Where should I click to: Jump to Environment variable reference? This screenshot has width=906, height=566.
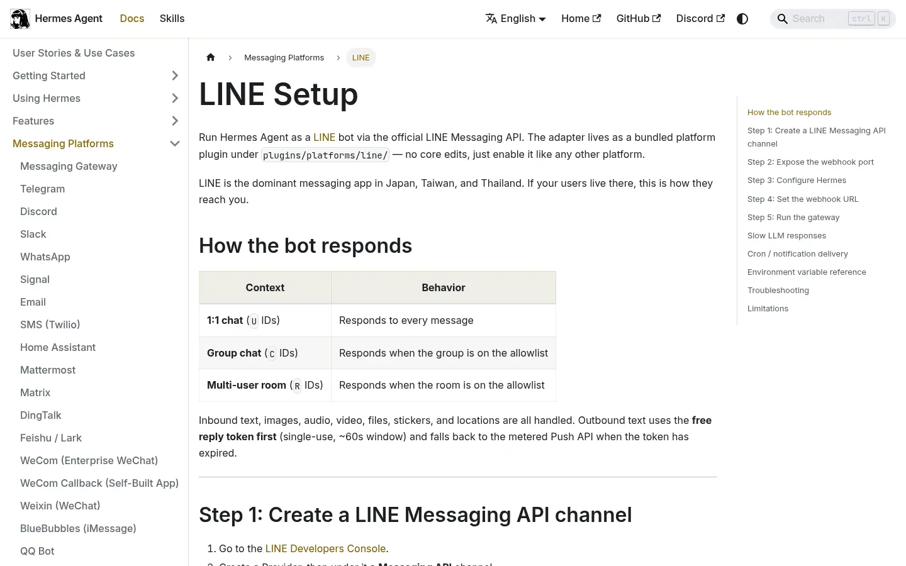coord(807,272)
